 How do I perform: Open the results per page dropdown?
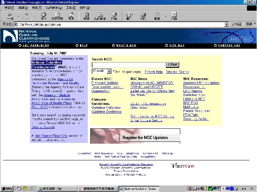109,71
